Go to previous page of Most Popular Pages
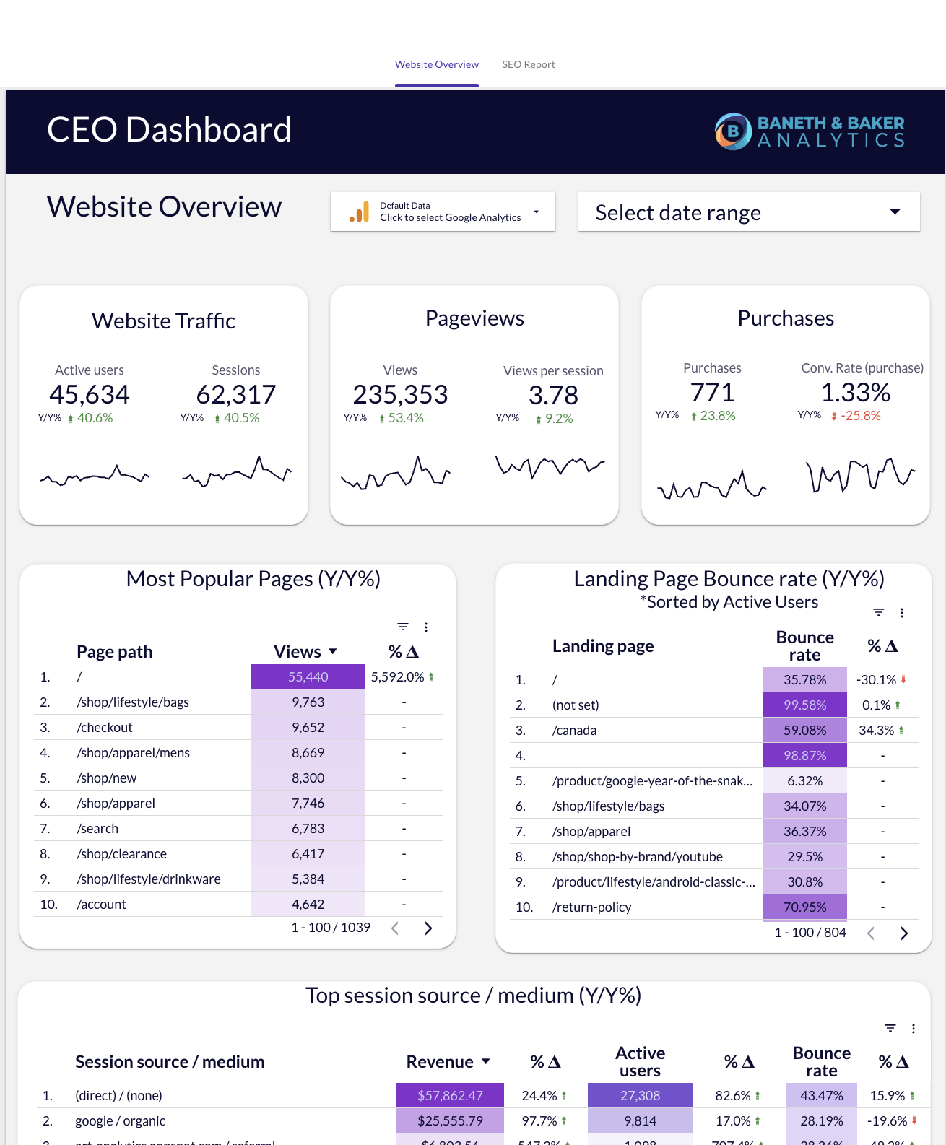The width and height of the screenshot is (946, 1145). click(x=395, y=928)
